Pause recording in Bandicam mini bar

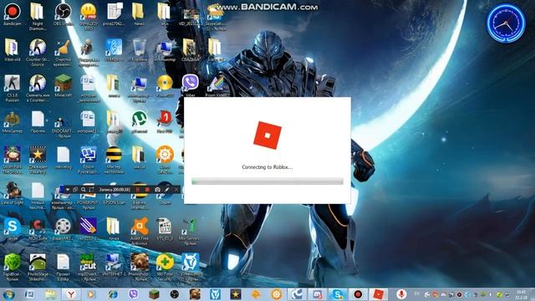(x=138, y=190)
